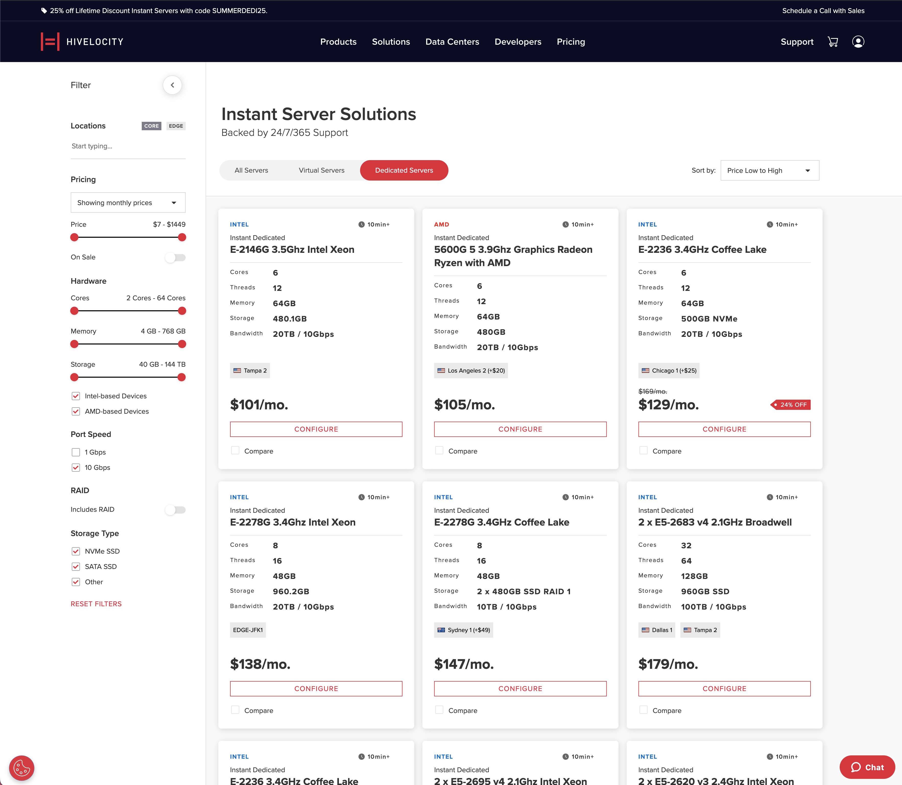Switch to the All Servers tab
The image size is (902, 785).
(251, 170)
